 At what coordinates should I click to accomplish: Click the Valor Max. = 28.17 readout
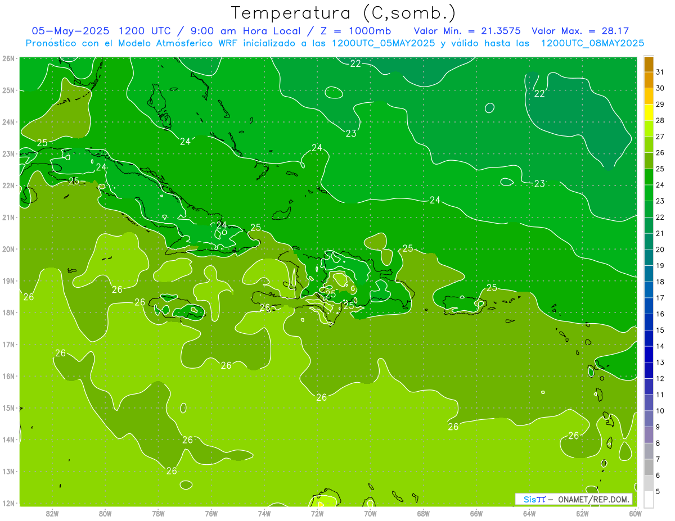tap(580, 31)
